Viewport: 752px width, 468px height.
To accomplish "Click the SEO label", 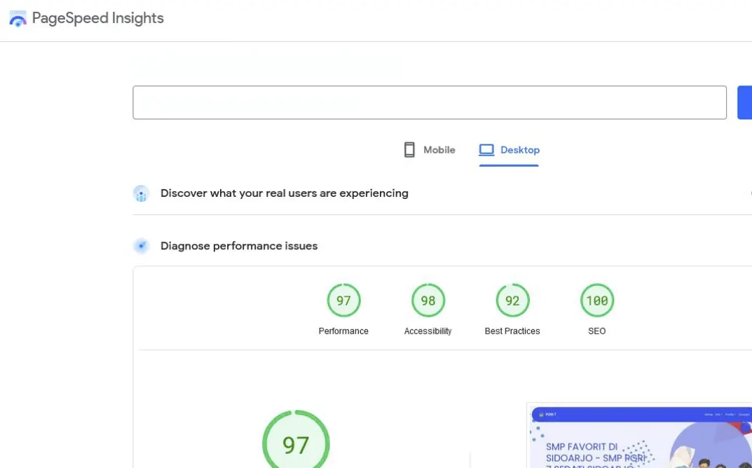I will point(596,331).
